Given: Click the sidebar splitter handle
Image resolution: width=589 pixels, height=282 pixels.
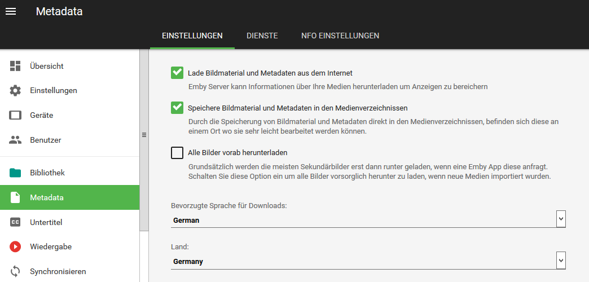Looking at the screenshot, I should 144,135.
